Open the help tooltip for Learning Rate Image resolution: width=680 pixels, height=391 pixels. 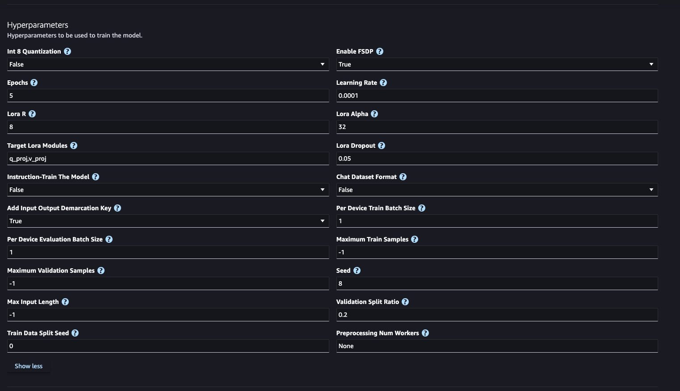[x=383, y=83]
